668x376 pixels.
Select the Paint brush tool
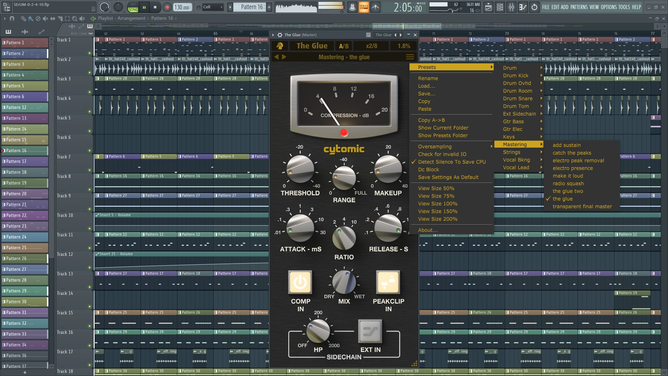coord(31,18)
